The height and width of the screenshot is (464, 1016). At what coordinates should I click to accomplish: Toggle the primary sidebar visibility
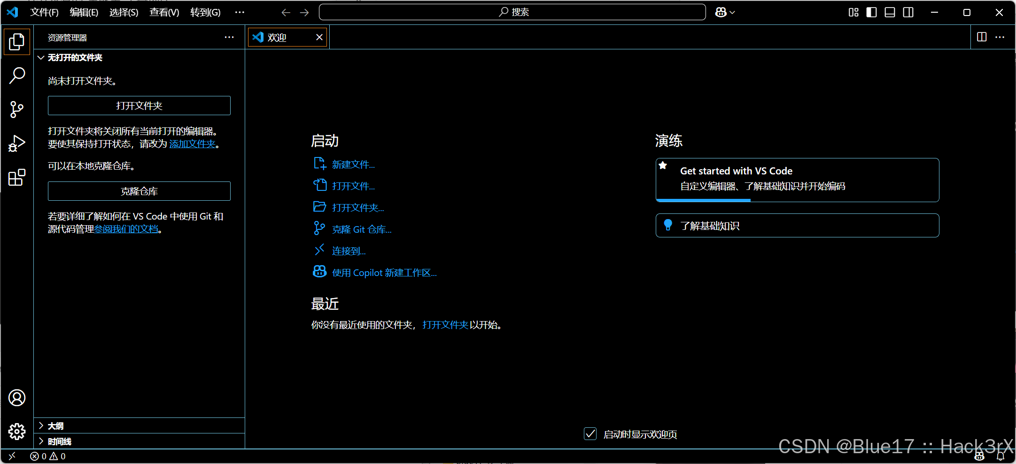[871, 12]
